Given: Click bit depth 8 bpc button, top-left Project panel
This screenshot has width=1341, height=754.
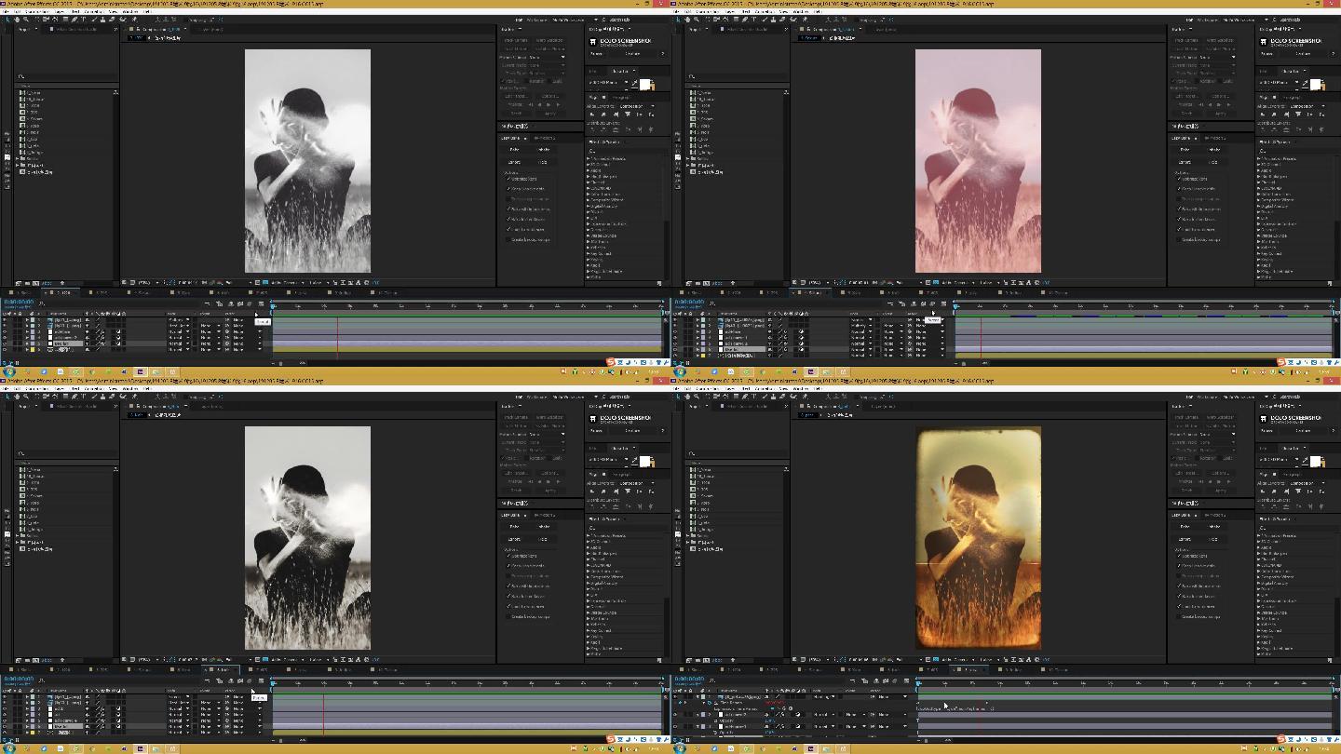Looking at the screenshot, I should [47, 283].
